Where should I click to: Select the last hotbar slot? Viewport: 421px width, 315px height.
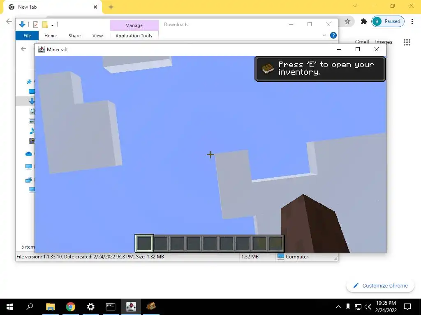click(276, 243)
